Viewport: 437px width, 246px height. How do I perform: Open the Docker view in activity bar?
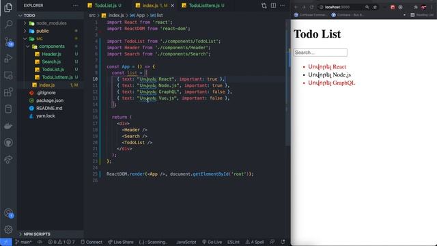coord(8,126)
